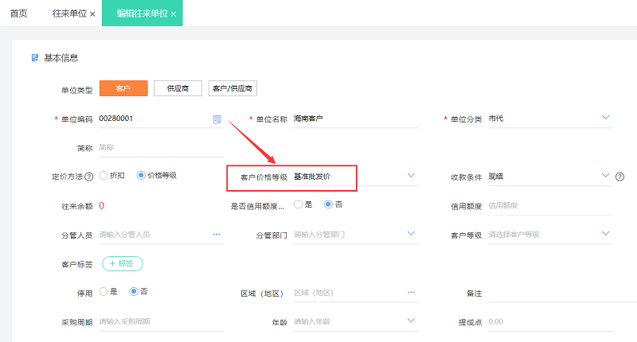This screenshot has width=637, height=342.
Task: Click the auto-generate code icon beside 单位编码
Action: tap(217, 119)
